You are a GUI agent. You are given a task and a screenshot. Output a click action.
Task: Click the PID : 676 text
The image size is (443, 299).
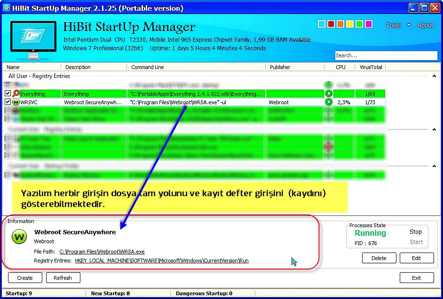365,243
